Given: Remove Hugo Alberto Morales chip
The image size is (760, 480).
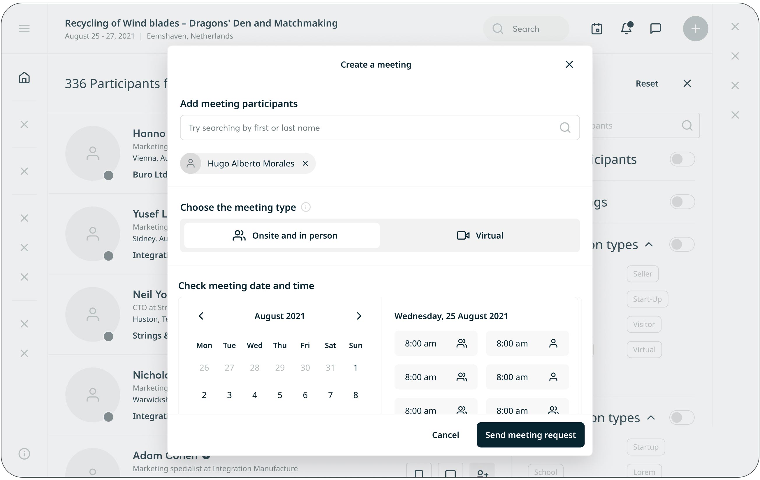Looking at the screenshot, I should (x=305, y=163).
